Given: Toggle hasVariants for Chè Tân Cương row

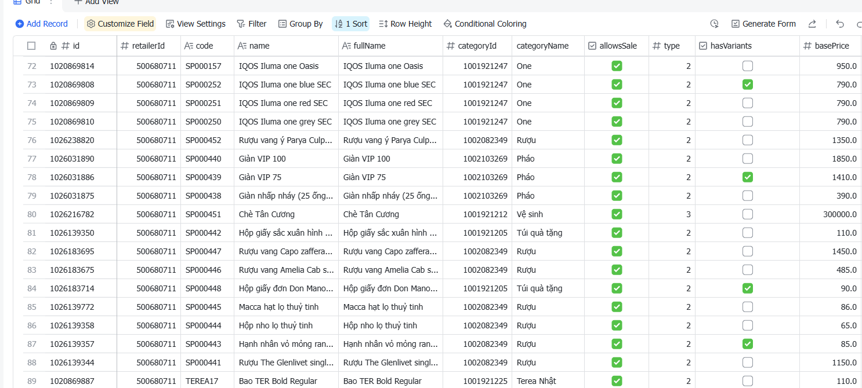Looking at the screenshot, I should pos(748,214).
